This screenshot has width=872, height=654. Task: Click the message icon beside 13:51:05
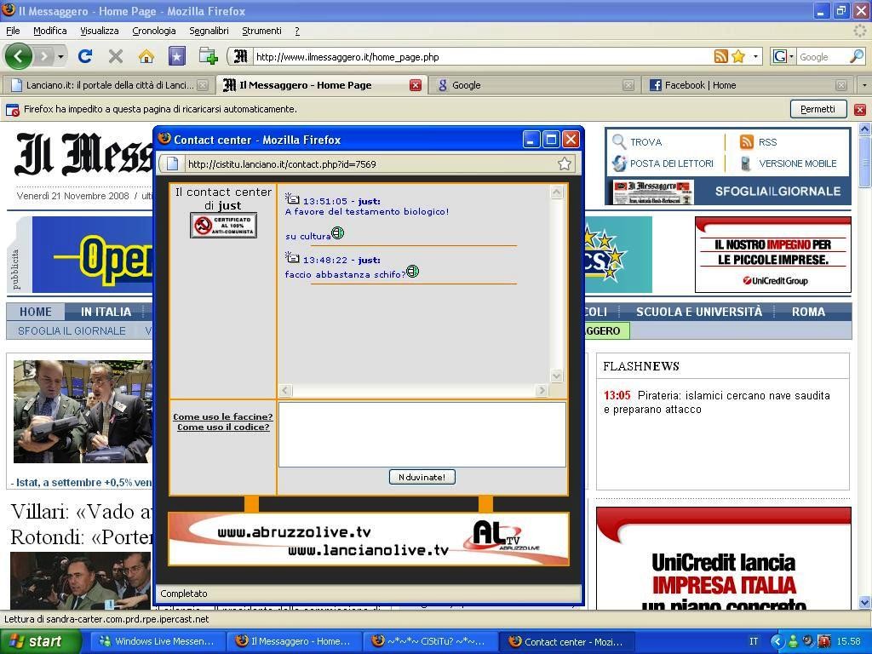(x=292, y=198)
